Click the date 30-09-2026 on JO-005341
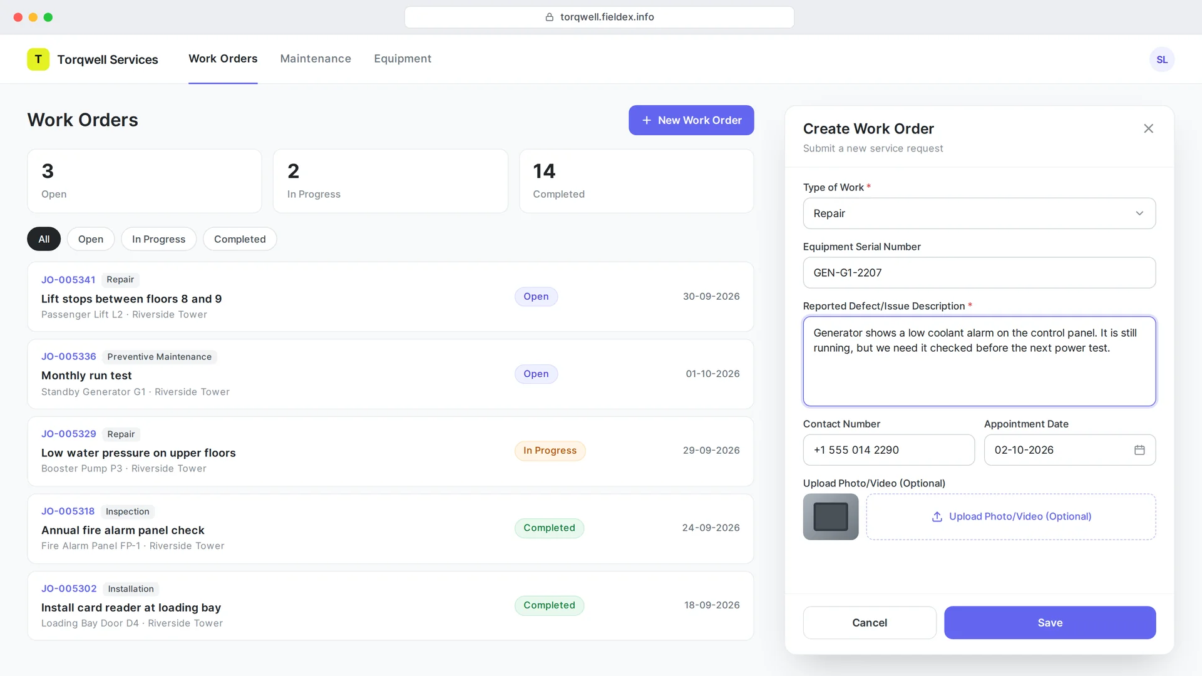This screenshot has height=676, width=1202. [x=711, y=297]
